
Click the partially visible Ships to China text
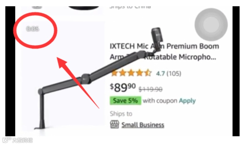point(130,7)
